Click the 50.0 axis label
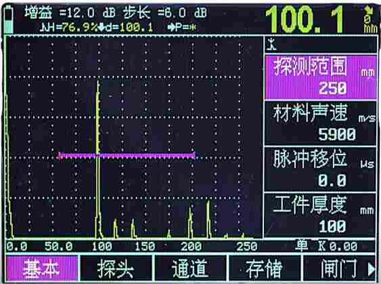Viewport: 381px width, 284px height. (59, 247)
